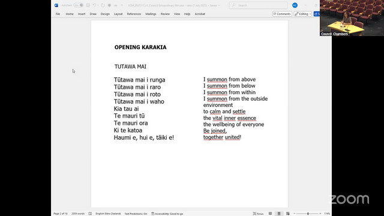The height and width of the screenshot is (216, 384).
Task: Click the proofing errors book icon
Action: point(90,214)
